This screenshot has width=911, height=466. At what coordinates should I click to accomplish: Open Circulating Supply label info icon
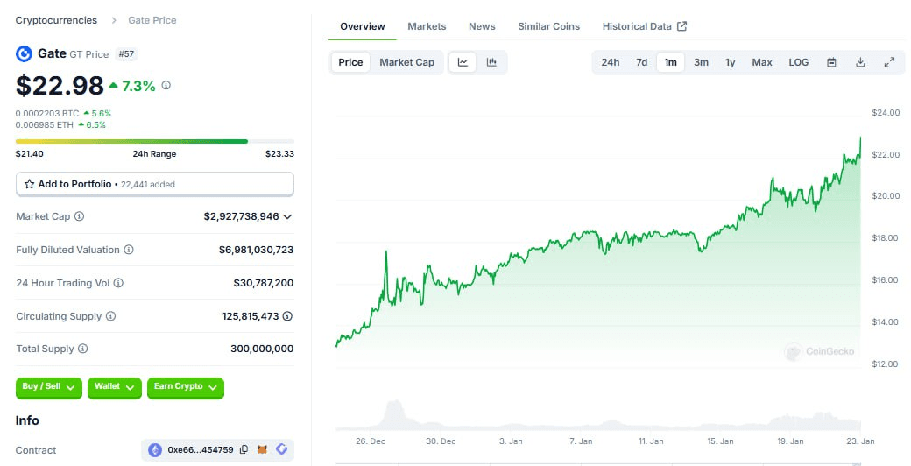pos(111,316)
